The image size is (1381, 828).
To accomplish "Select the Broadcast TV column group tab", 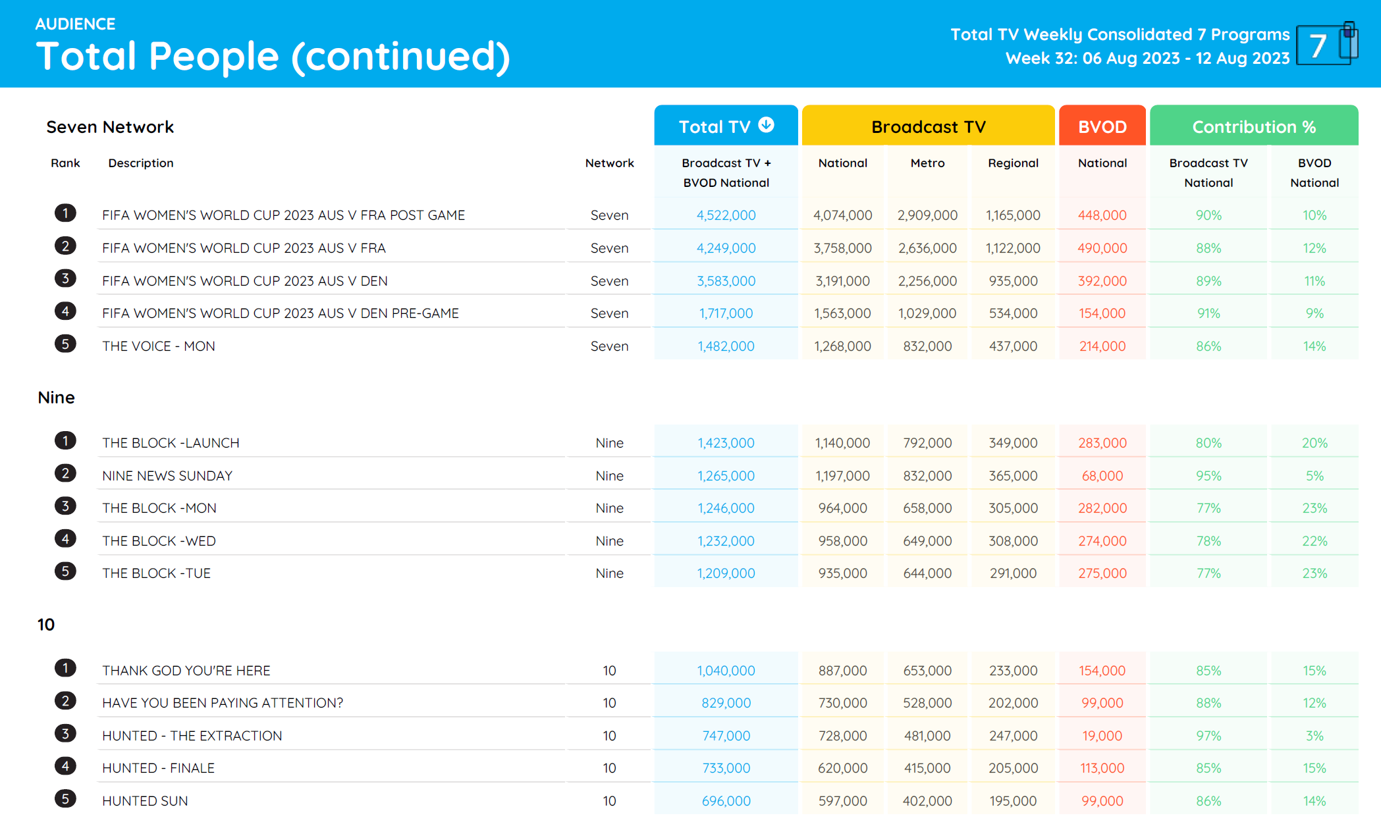I will click(x=928, y=126).
